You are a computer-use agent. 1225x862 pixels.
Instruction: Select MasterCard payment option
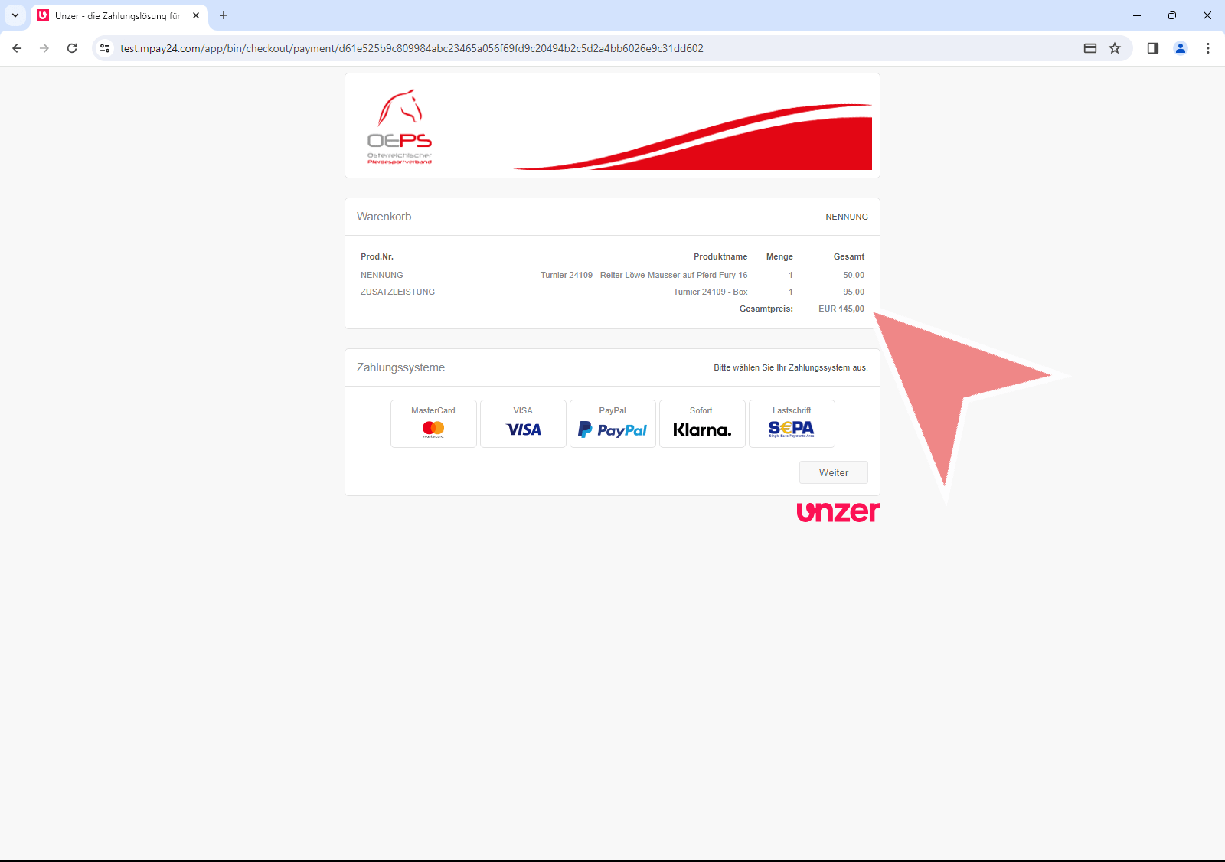(433, 423)
